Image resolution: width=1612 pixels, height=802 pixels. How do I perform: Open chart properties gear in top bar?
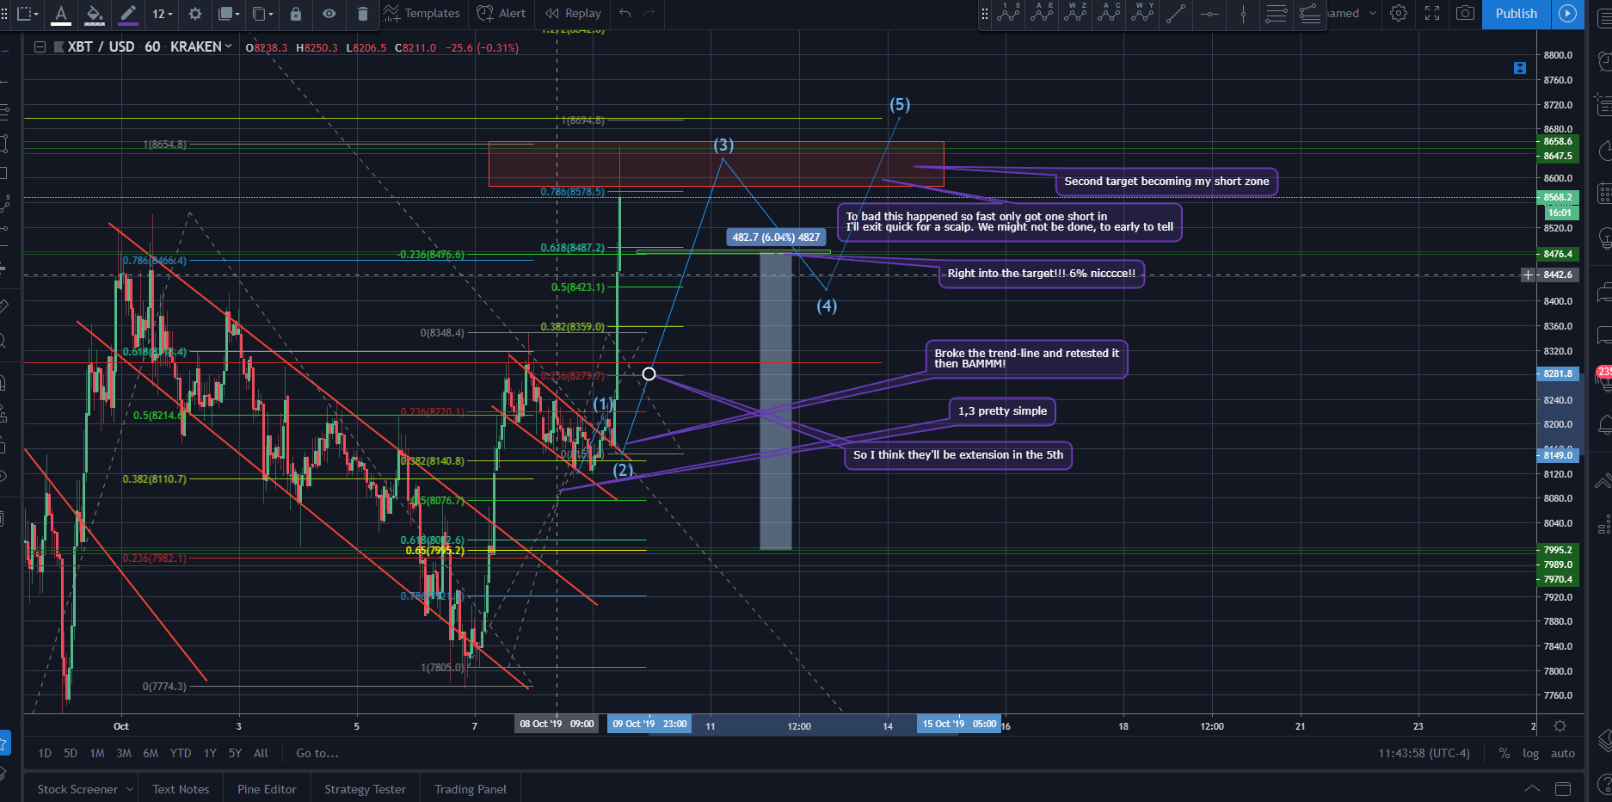pyautogui.click(x=1399, y=14)
